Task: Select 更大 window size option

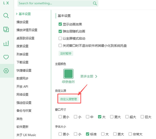Action: [x=112, y=117]
